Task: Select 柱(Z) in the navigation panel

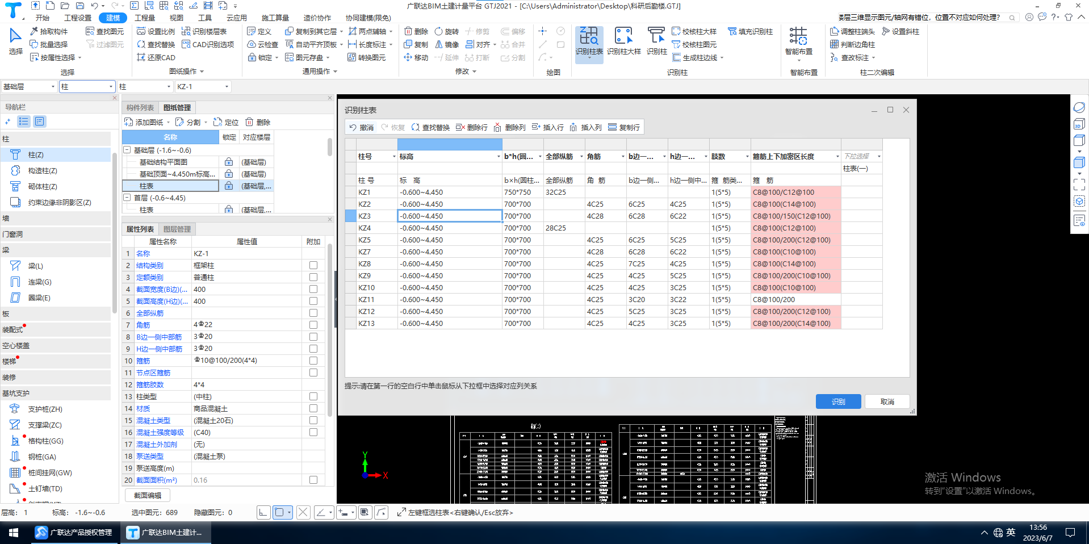Action: click(56, 154)
